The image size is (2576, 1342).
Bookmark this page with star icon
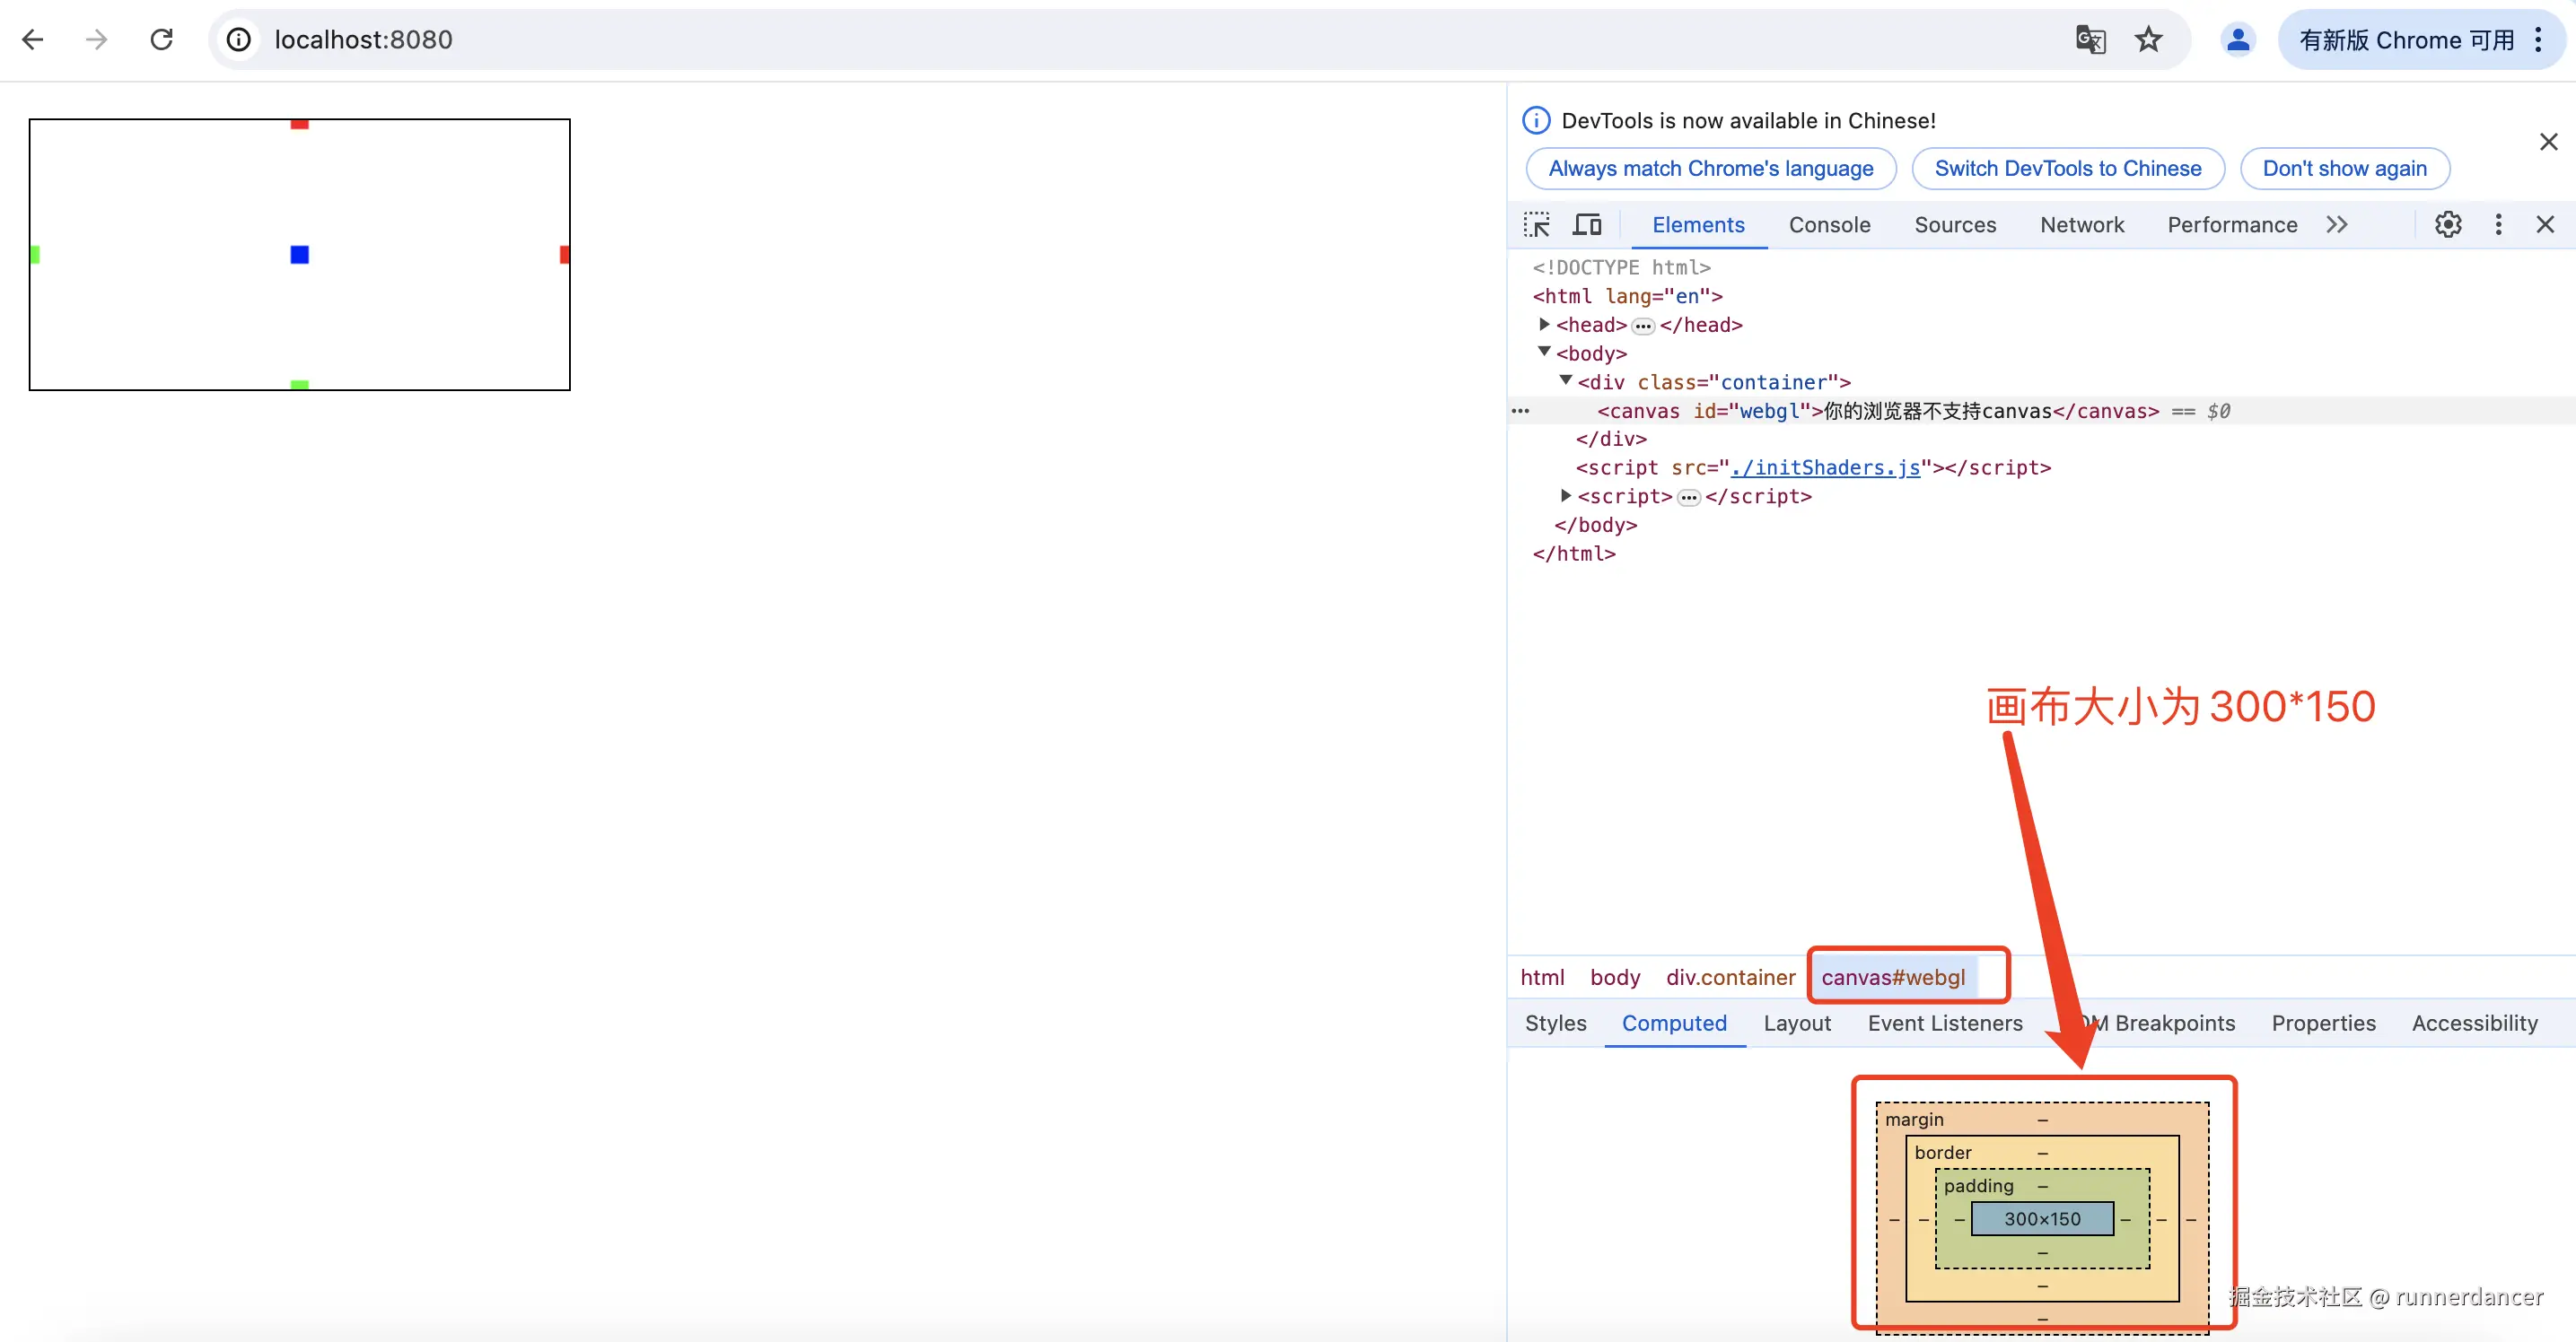[2148, 40]
